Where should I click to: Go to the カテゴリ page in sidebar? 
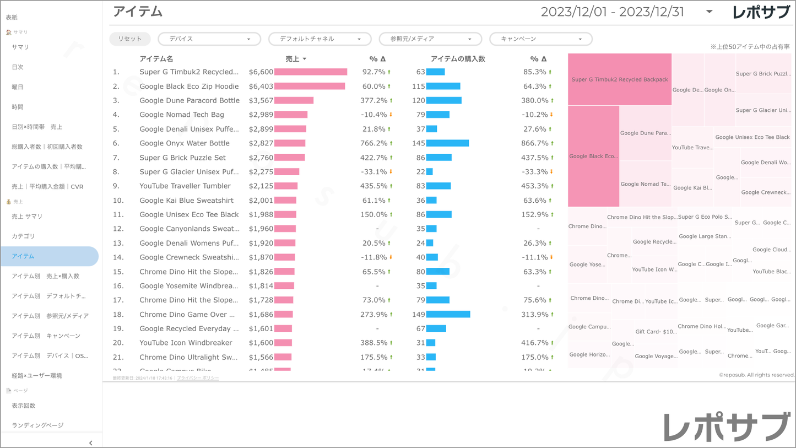coord(23,236)
